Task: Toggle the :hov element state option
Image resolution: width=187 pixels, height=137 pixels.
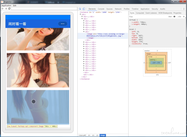Action: click(170, 16)
